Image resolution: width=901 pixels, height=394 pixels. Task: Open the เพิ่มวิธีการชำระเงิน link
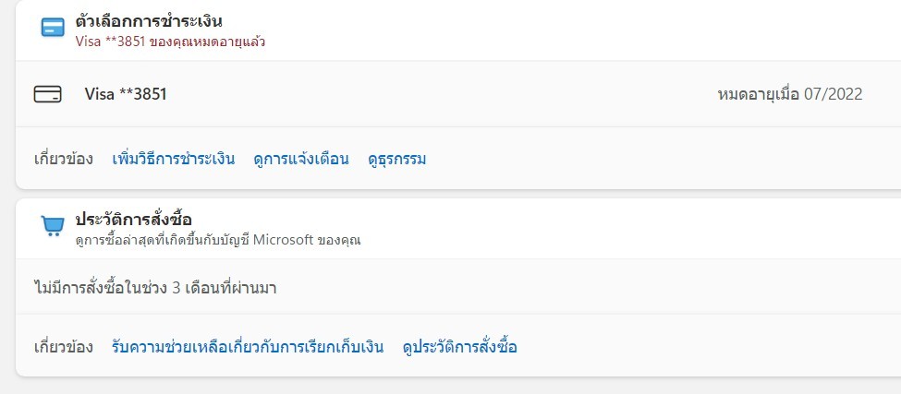pos(173,159)
